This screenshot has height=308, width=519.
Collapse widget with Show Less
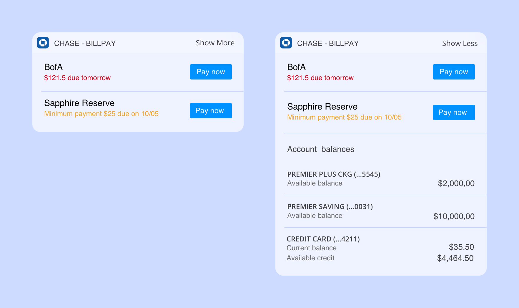tap(460, 43)
